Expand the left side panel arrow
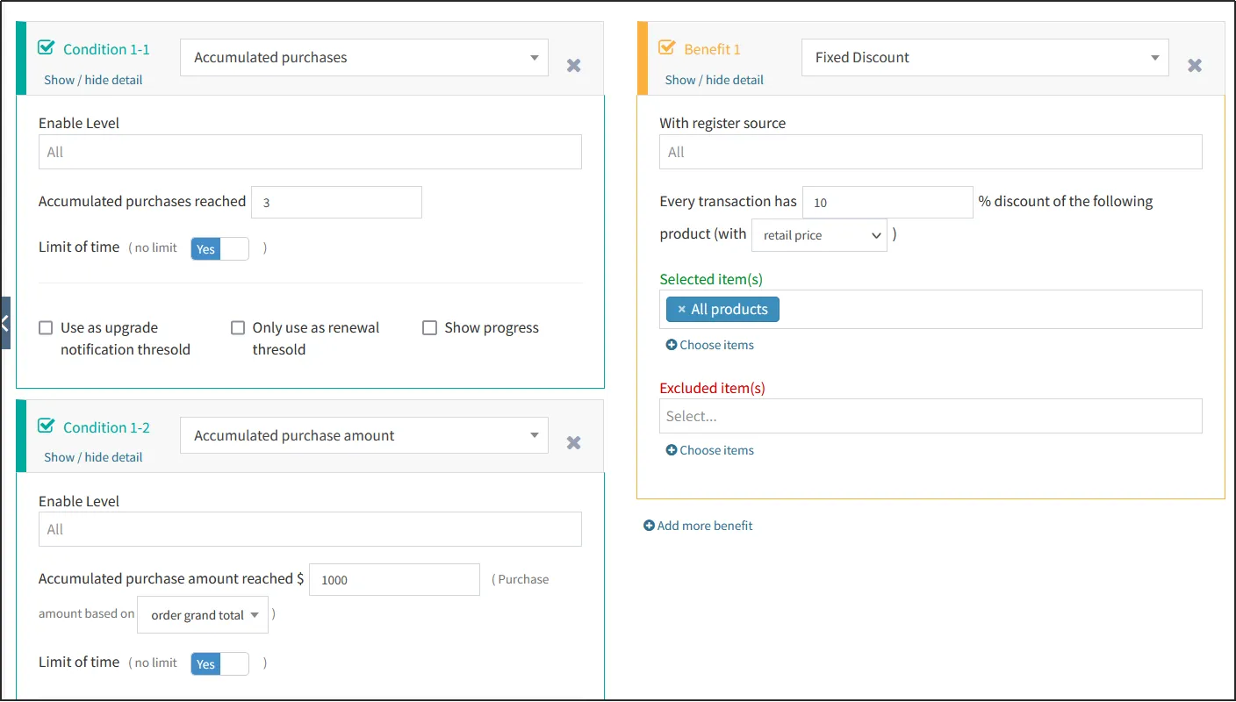Image resolution: width=1236 pixels, height=702 pixels. coord(5,323)
